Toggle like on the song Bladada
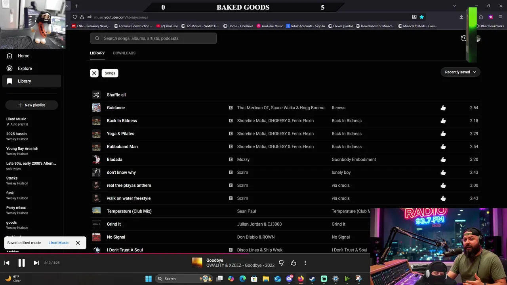507x285 pixels. point(443,160)
